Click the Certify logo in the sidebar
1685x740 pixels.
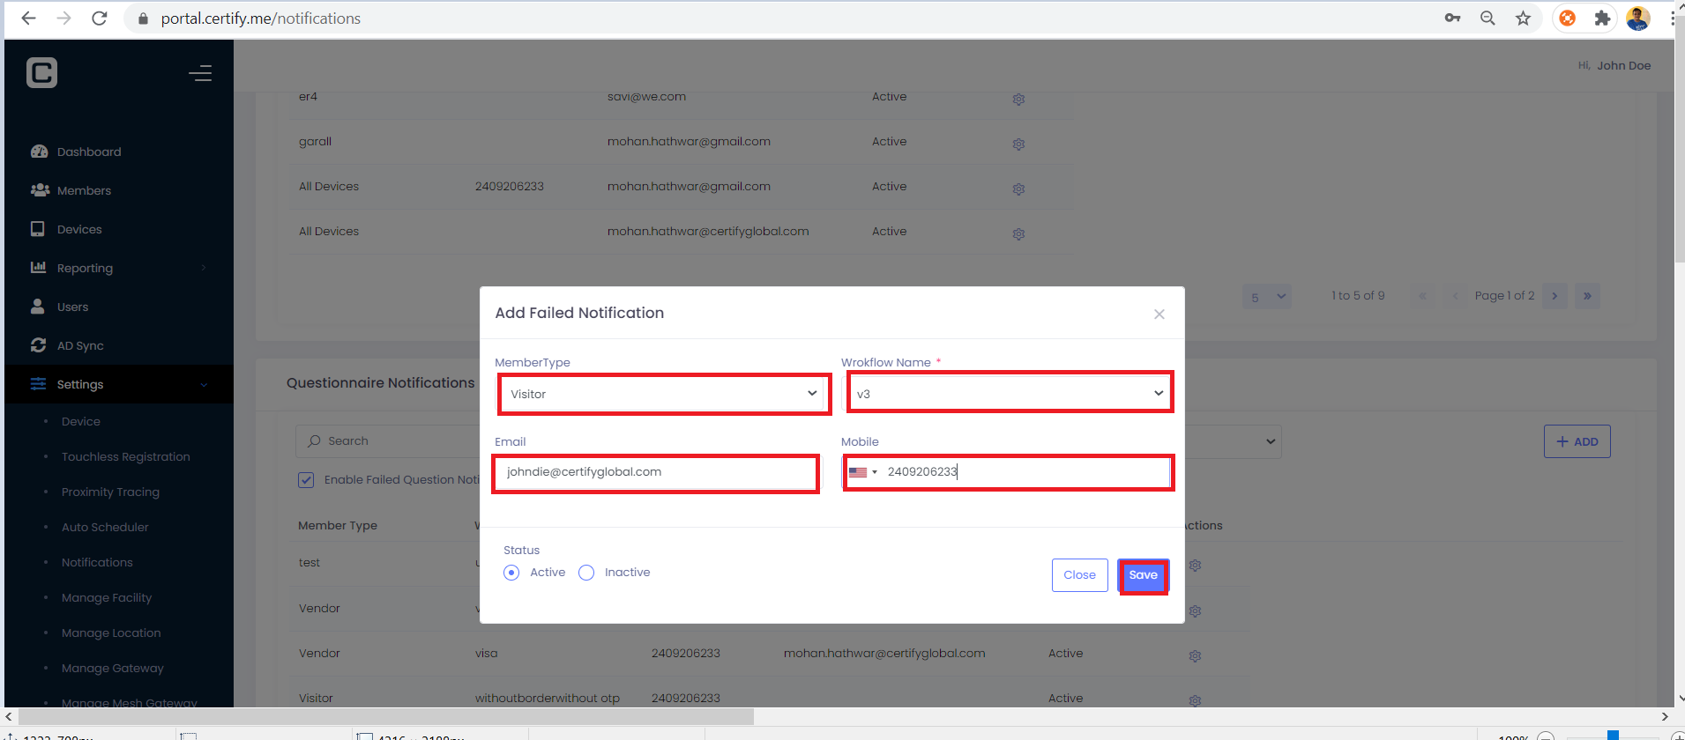[42, 72]
